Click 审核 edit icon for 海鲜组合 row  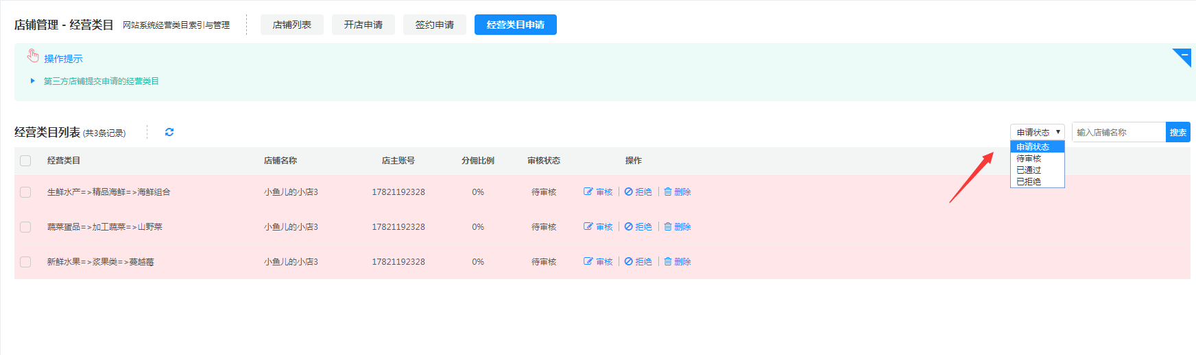click(x=588, y=192)
